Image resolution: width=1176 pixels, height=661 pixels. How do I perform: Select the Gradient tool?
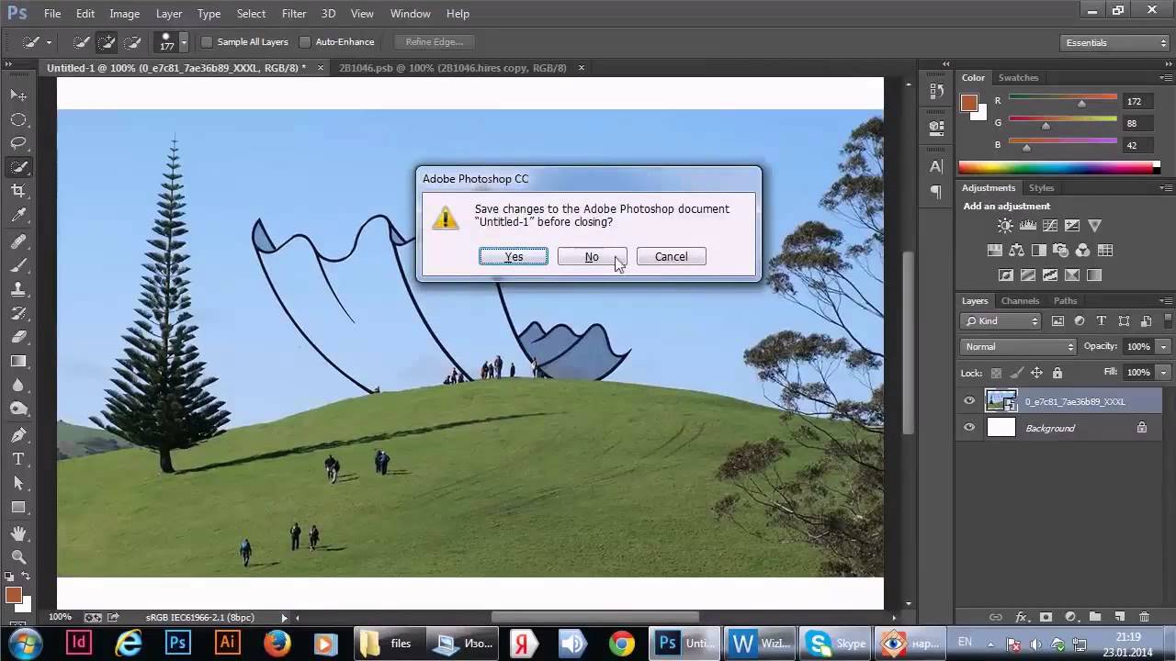[18, 362]
